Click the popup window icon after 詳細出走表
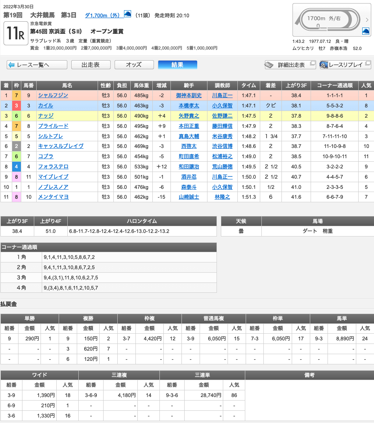 click(313, 64)
